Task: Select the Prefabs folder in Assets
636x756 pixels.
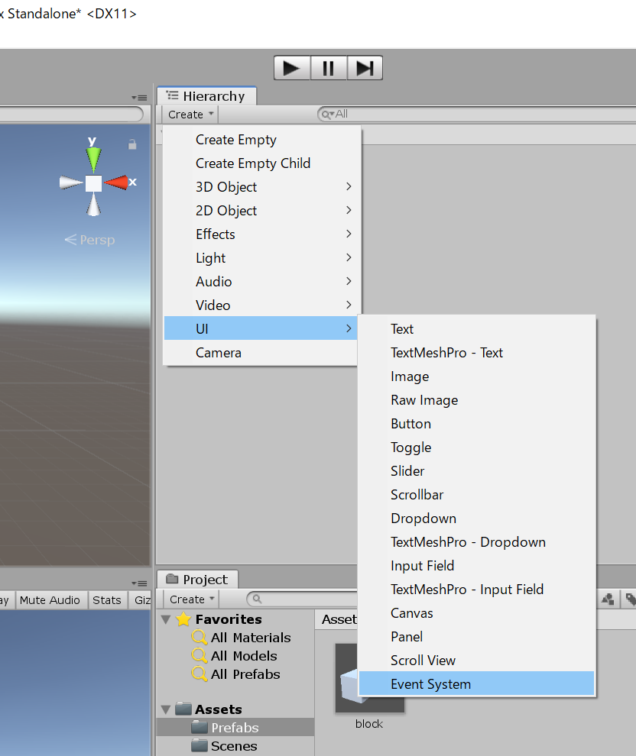Action: (235, 728)
